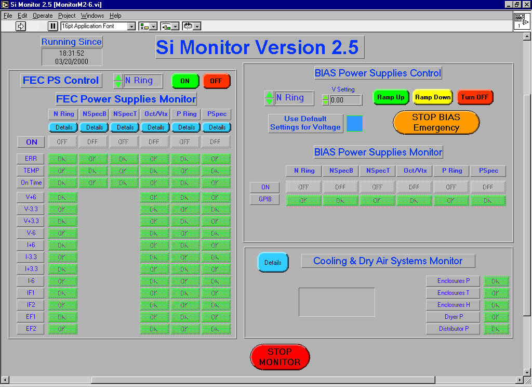The image size is (532, 387).
Task: Open the Reorder dropdown arrow
Action: pyautogui.click(x=197, y=26)
